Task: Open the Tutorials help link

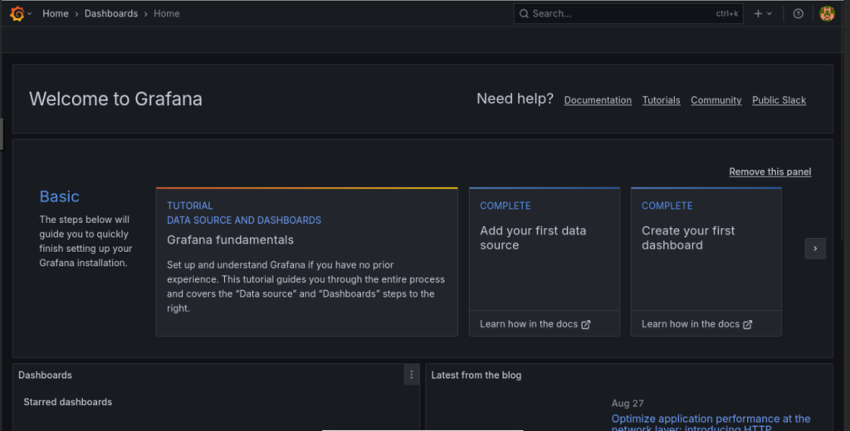Action: (661, 100)
